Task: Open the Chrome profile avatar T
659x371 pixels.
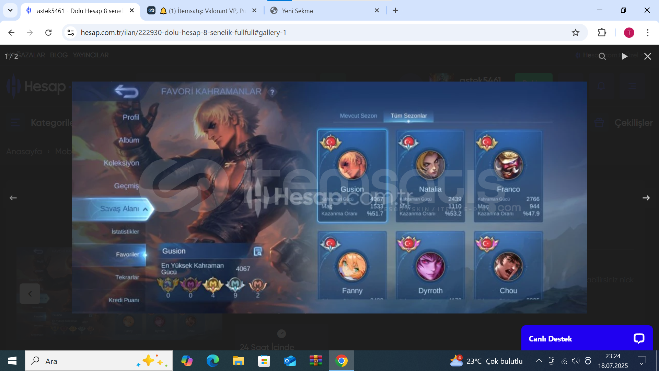Action: pos(629,33)
